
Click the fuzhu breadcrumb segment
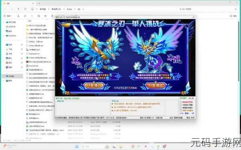pyautogui.click(x=69, y=9)
